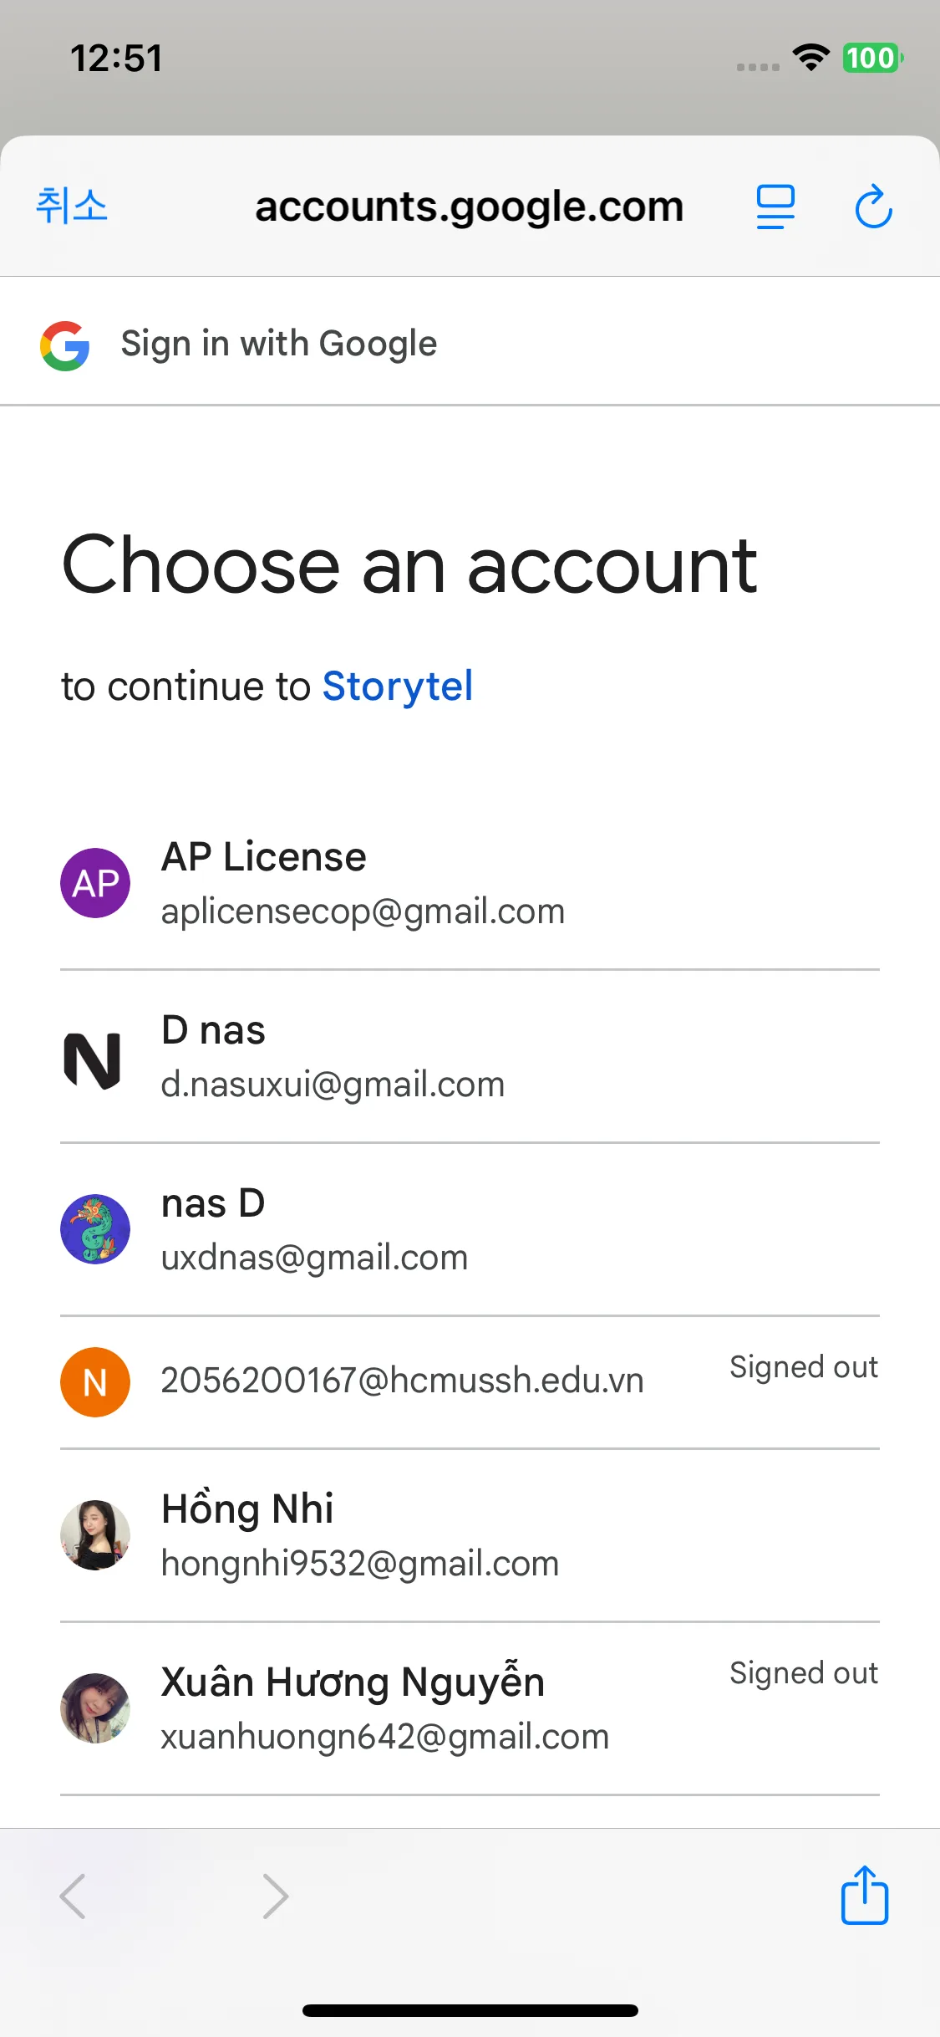This screenshot has width=940, height=2037.
Task: Choose the d.nasuxui@gmail.com account
Action: click(333, 1085)
